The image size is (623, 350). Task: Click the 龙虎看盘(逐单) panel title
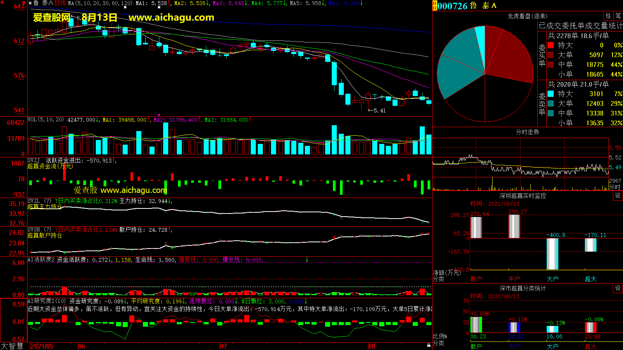pos(527,16)
